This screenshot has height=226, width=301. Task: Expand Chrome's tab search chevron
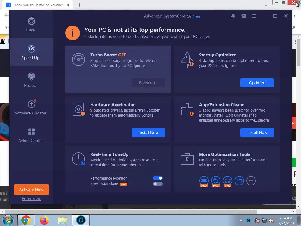tap(266, 5)
